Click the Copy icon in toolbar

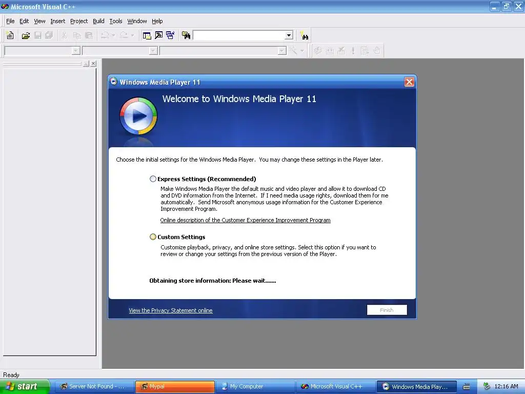[77, 35]
